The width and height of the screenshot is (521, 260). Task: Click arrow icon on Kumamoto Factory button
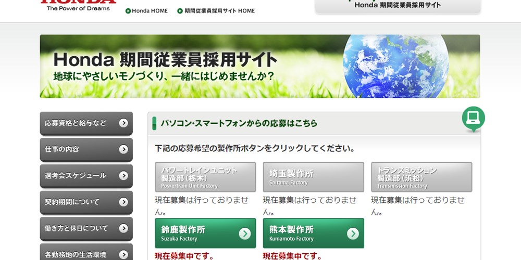(353, 233)
